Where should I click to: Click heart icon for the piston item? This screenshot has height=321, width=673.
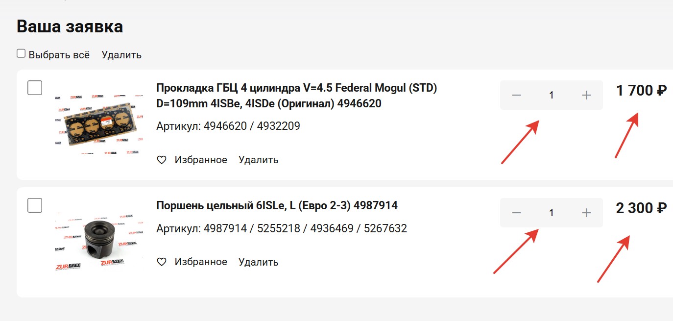(162, 262)
